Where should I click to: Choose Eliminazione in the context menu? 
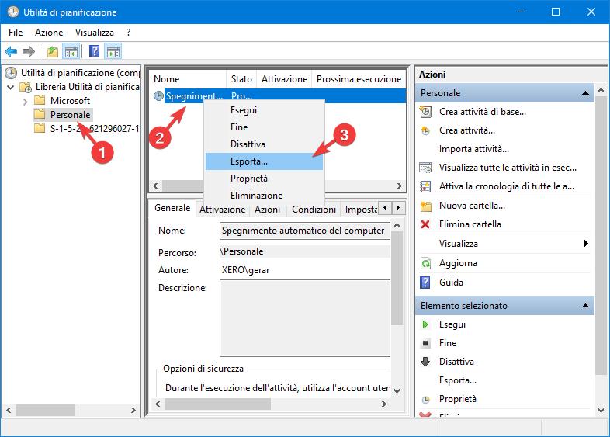264,196
